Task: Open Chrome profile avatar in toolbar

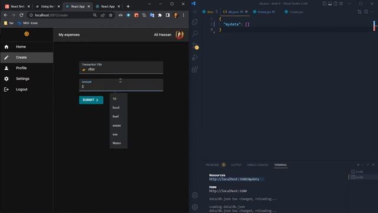Action: coord(176,15)
